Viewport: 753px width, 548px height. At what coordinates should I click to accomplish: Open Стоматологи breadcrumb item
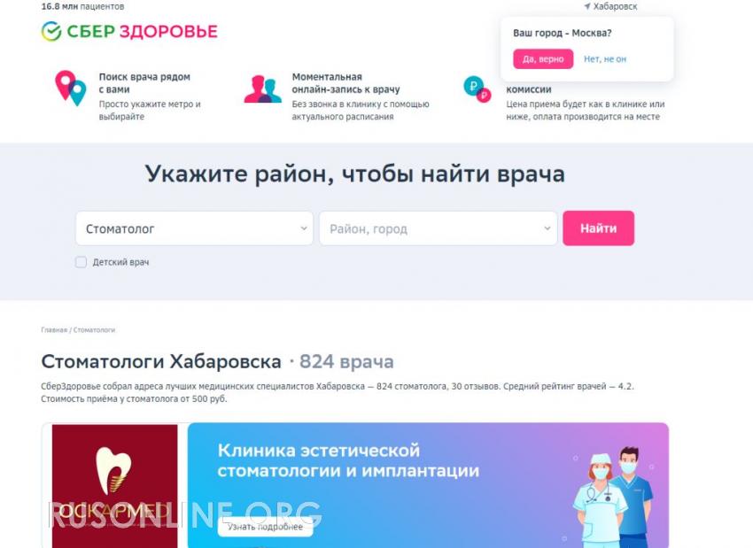click(94, 330)
